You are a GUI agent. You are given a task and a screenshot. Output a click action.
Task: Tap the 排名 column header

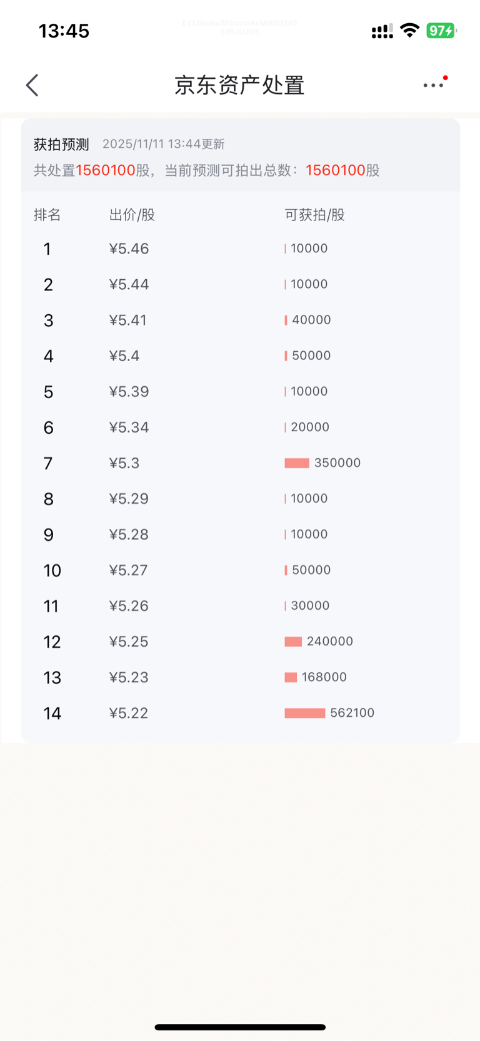(x=47, y=215)
